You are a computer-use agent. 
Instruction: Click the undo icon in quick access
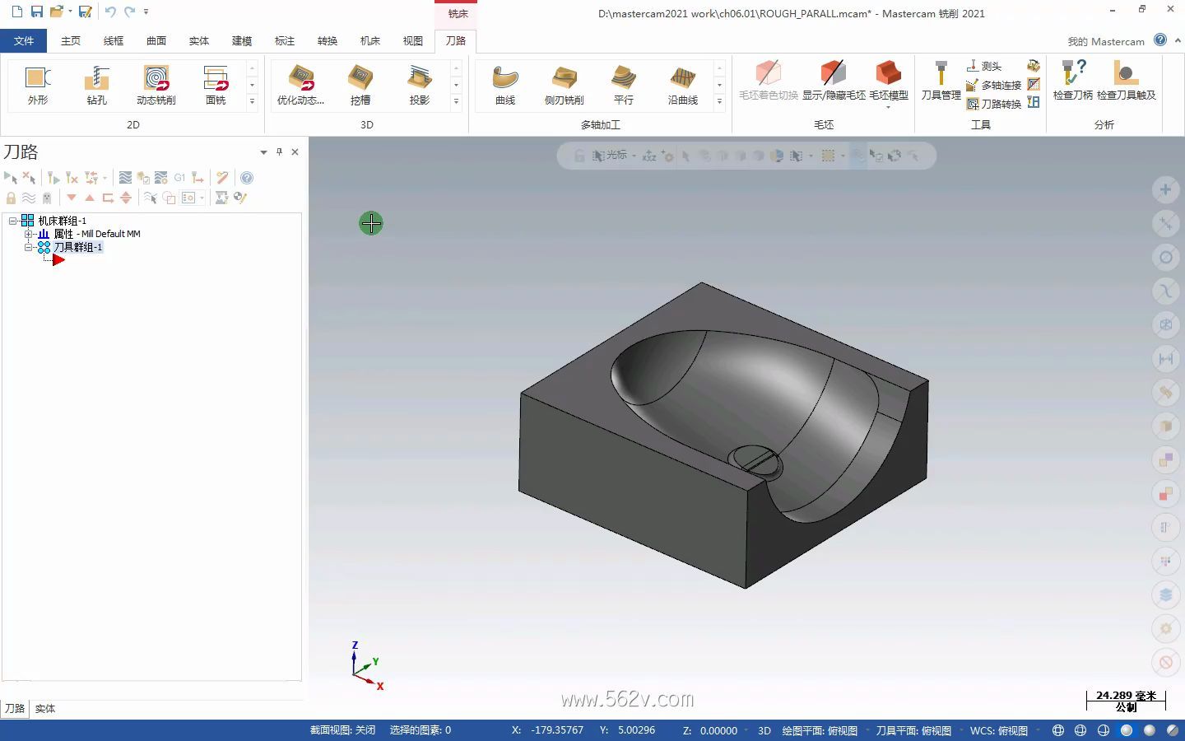[110, 12]
